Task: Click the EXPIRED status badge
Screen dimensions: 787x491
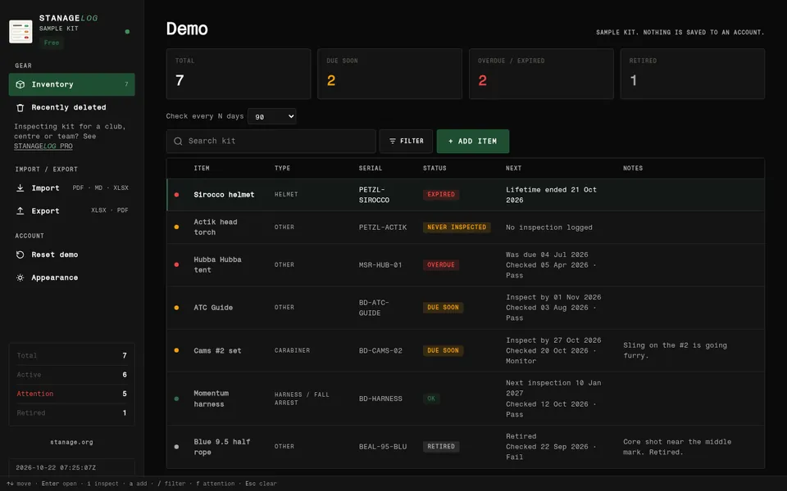Action: click(441, 195)
